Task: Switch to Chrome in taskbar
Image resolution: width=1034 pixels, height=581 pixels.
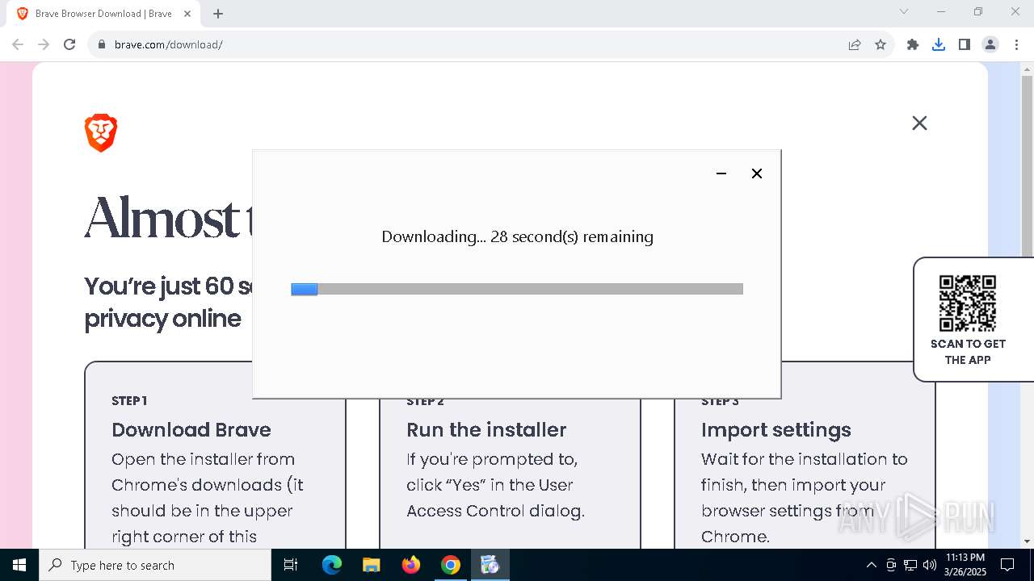Action: point(451,565)
